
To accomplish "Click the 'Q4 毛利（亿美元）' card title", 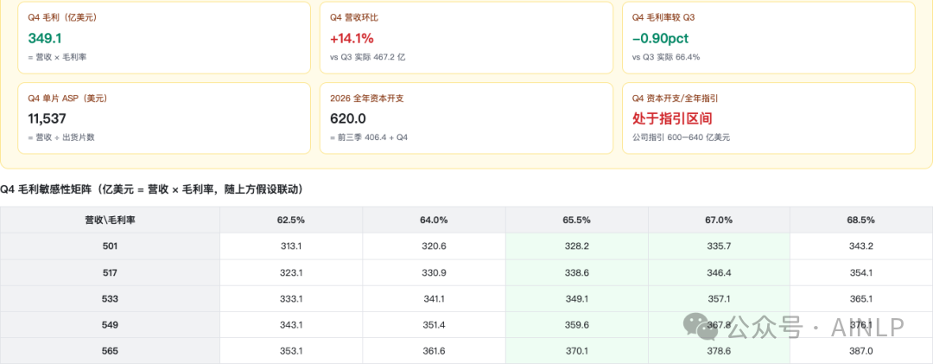I will (62, 18).
